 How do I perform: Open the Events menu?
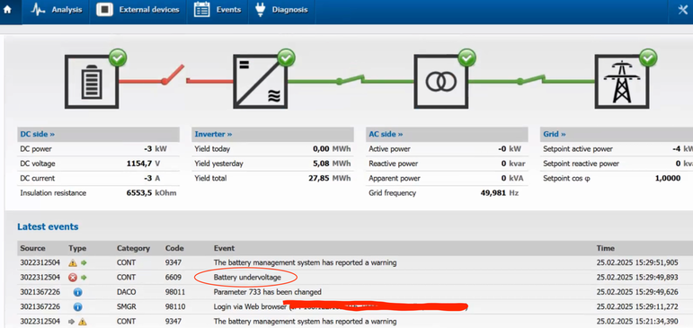(x=218, y=10)
